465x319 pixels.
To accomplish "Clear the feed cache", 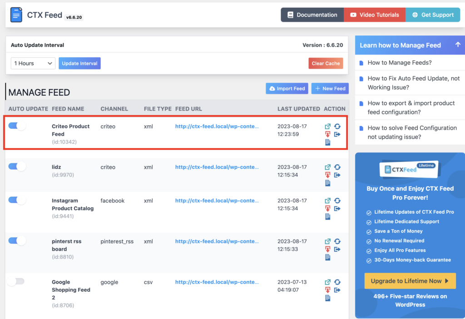I will tap(326, 64).
